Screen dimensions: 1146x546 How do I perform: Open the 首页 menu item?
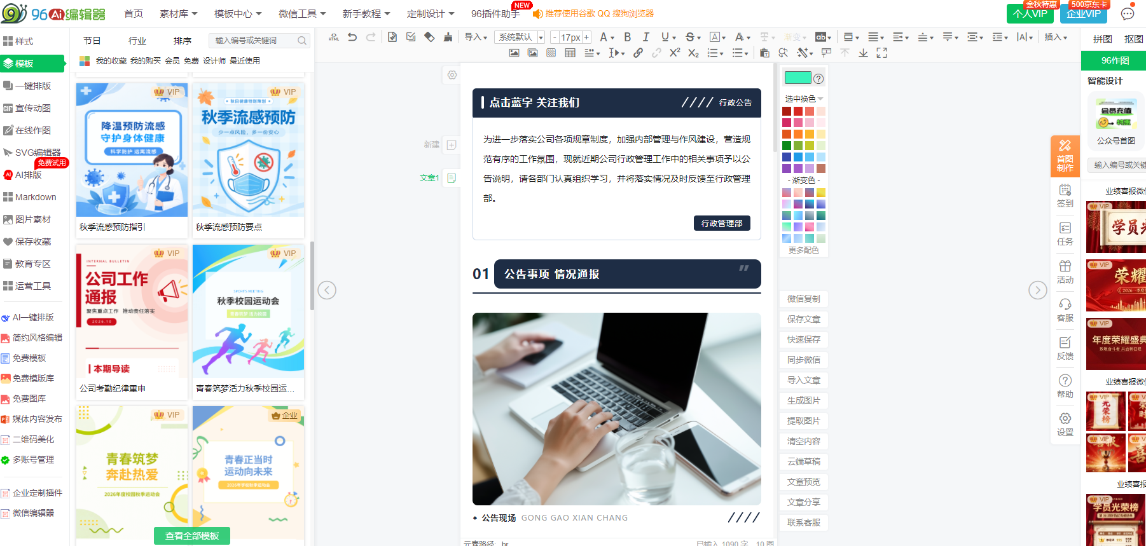click(134, 13)
